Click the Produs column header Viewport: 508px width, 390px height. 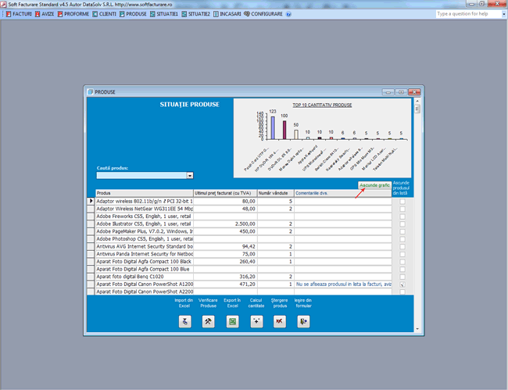(144, 193)
